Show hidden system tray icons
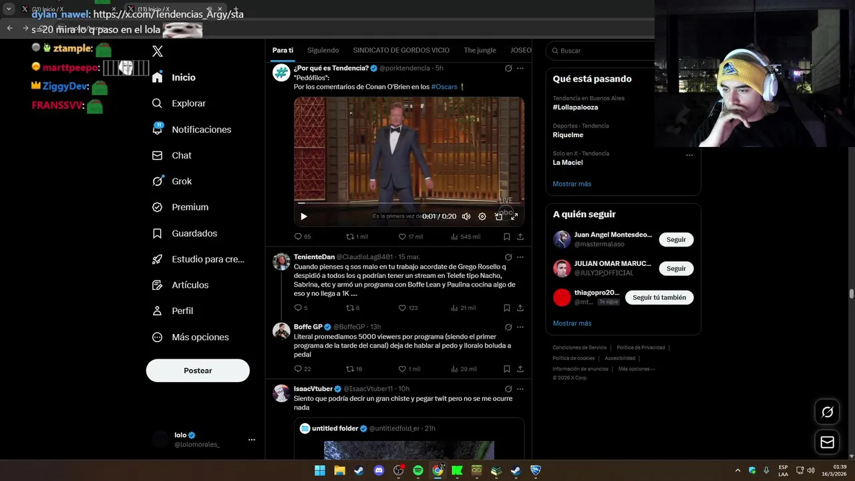Viewport: 855px width, 481px height. pyautogui.click(x=737, y=470)
